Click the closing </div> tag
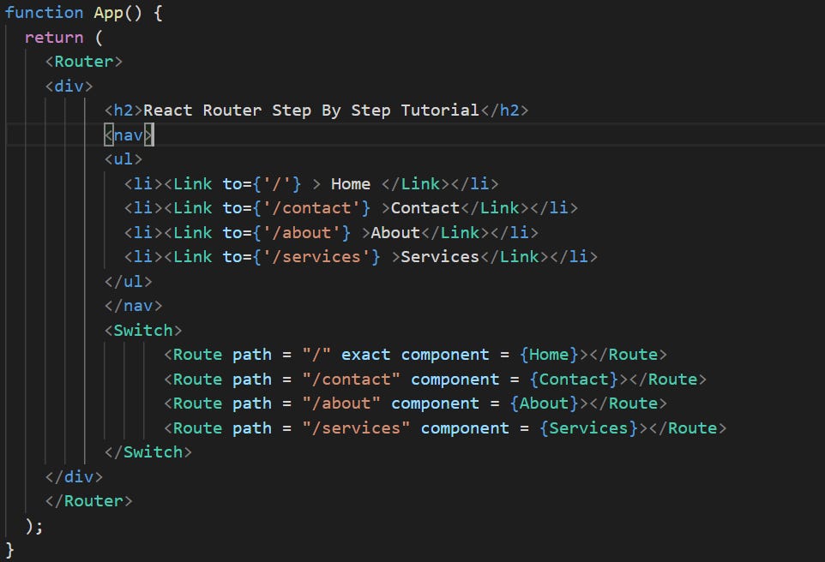Image resolution: width=825 pixels, height=562 pixels. 74,477
